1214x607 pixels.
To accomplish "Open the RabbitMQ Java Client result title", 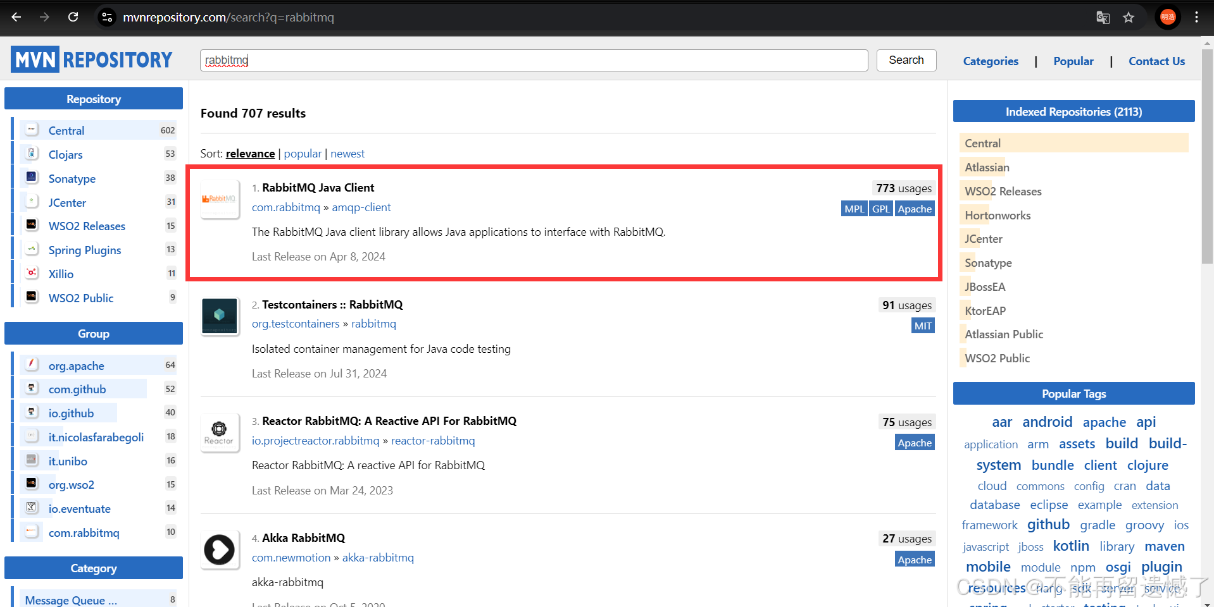I will (x=318, y=188).
